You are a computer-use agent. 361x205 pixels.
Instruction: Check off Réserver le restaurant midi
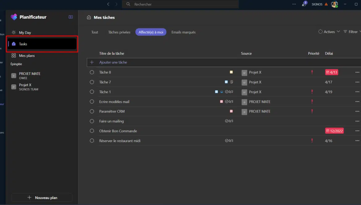point(92,141)
